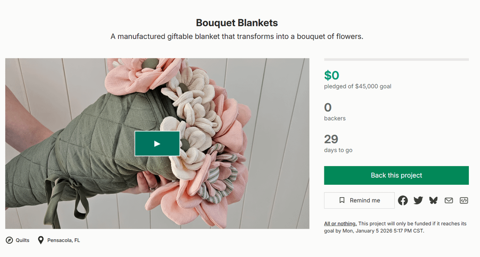The image size is (480, 257).
Task: Click the bookmark icon in Remind me
Action: (342, 200)
